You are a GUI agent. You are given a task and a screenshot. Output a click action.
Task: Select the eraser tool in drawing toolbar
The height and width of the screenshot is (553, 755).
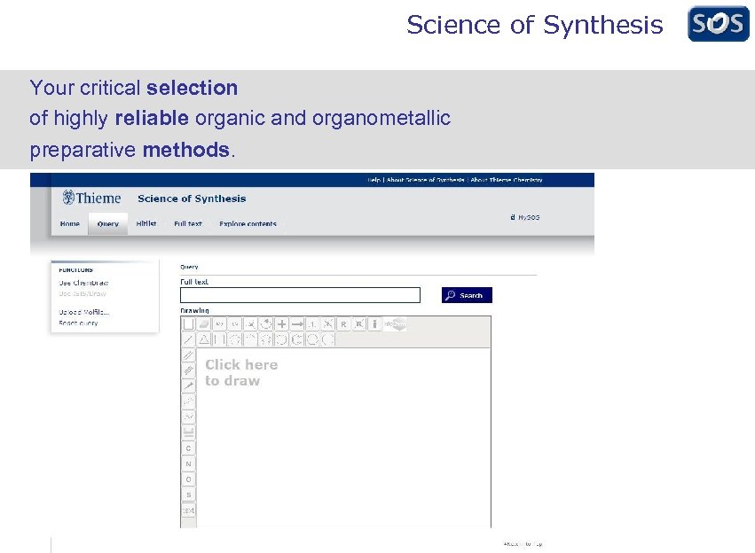click(204, 324)
